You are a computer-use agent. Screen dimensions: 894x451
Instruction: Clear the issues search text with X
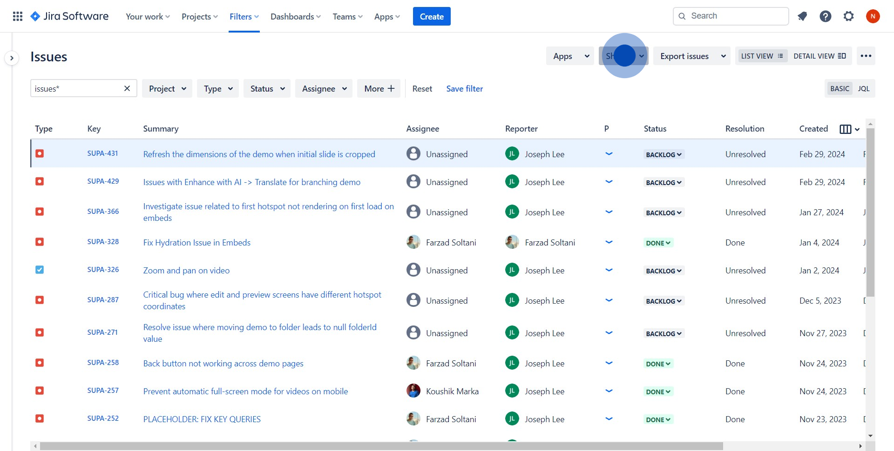pos(127,88)
